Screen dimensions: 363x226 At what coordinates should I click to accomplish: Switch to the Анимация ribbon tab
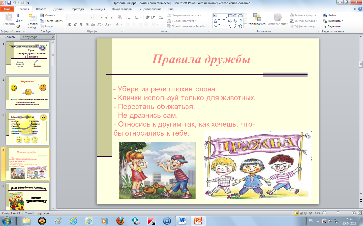click(x=98, y=9)
